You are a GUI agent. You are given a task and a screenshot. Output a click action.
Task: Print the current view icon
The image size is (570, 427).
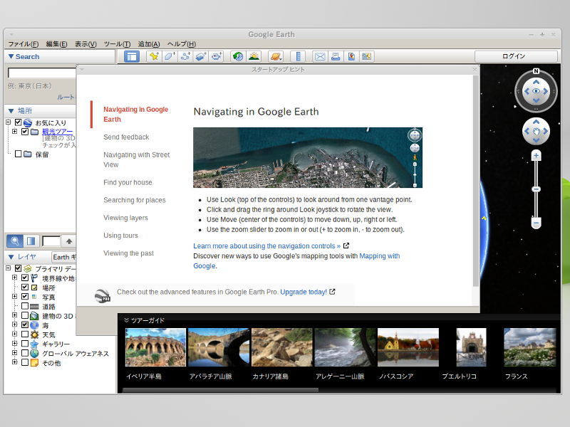pos(336,56)
